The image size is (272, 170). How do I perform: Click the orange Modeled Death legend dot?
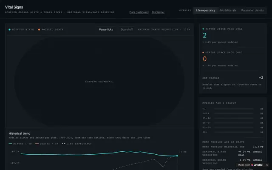(39, 29)
